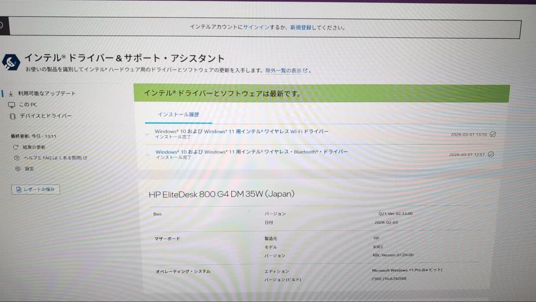Click the download arrow icon beside 利用可能なアップデート
Screen dimensions: 536x302
11,93
